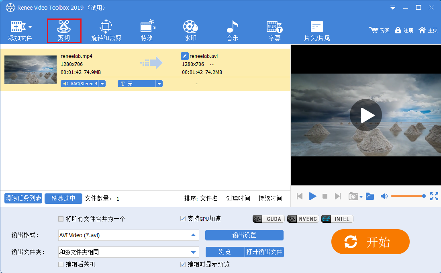Screen dimensions: 441x273
Task: Click the ellipsis beside output resolution 1280x706
Action: (x=212, y=64)
